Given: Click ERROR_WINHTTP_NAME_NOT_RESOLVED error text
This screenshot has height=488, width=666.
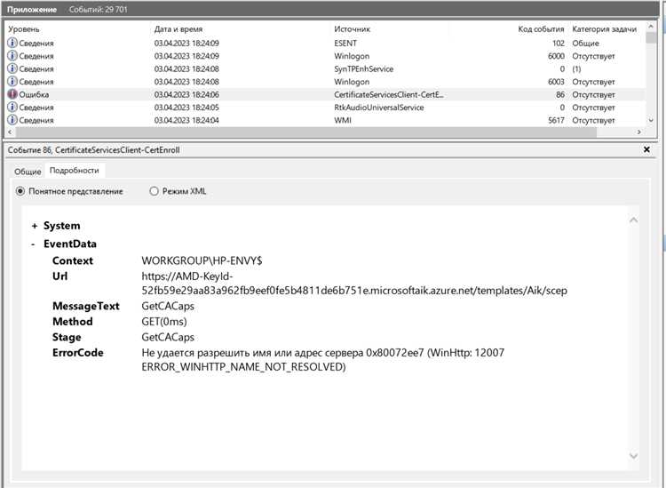Looking at the screenshot, I should 243,366.
